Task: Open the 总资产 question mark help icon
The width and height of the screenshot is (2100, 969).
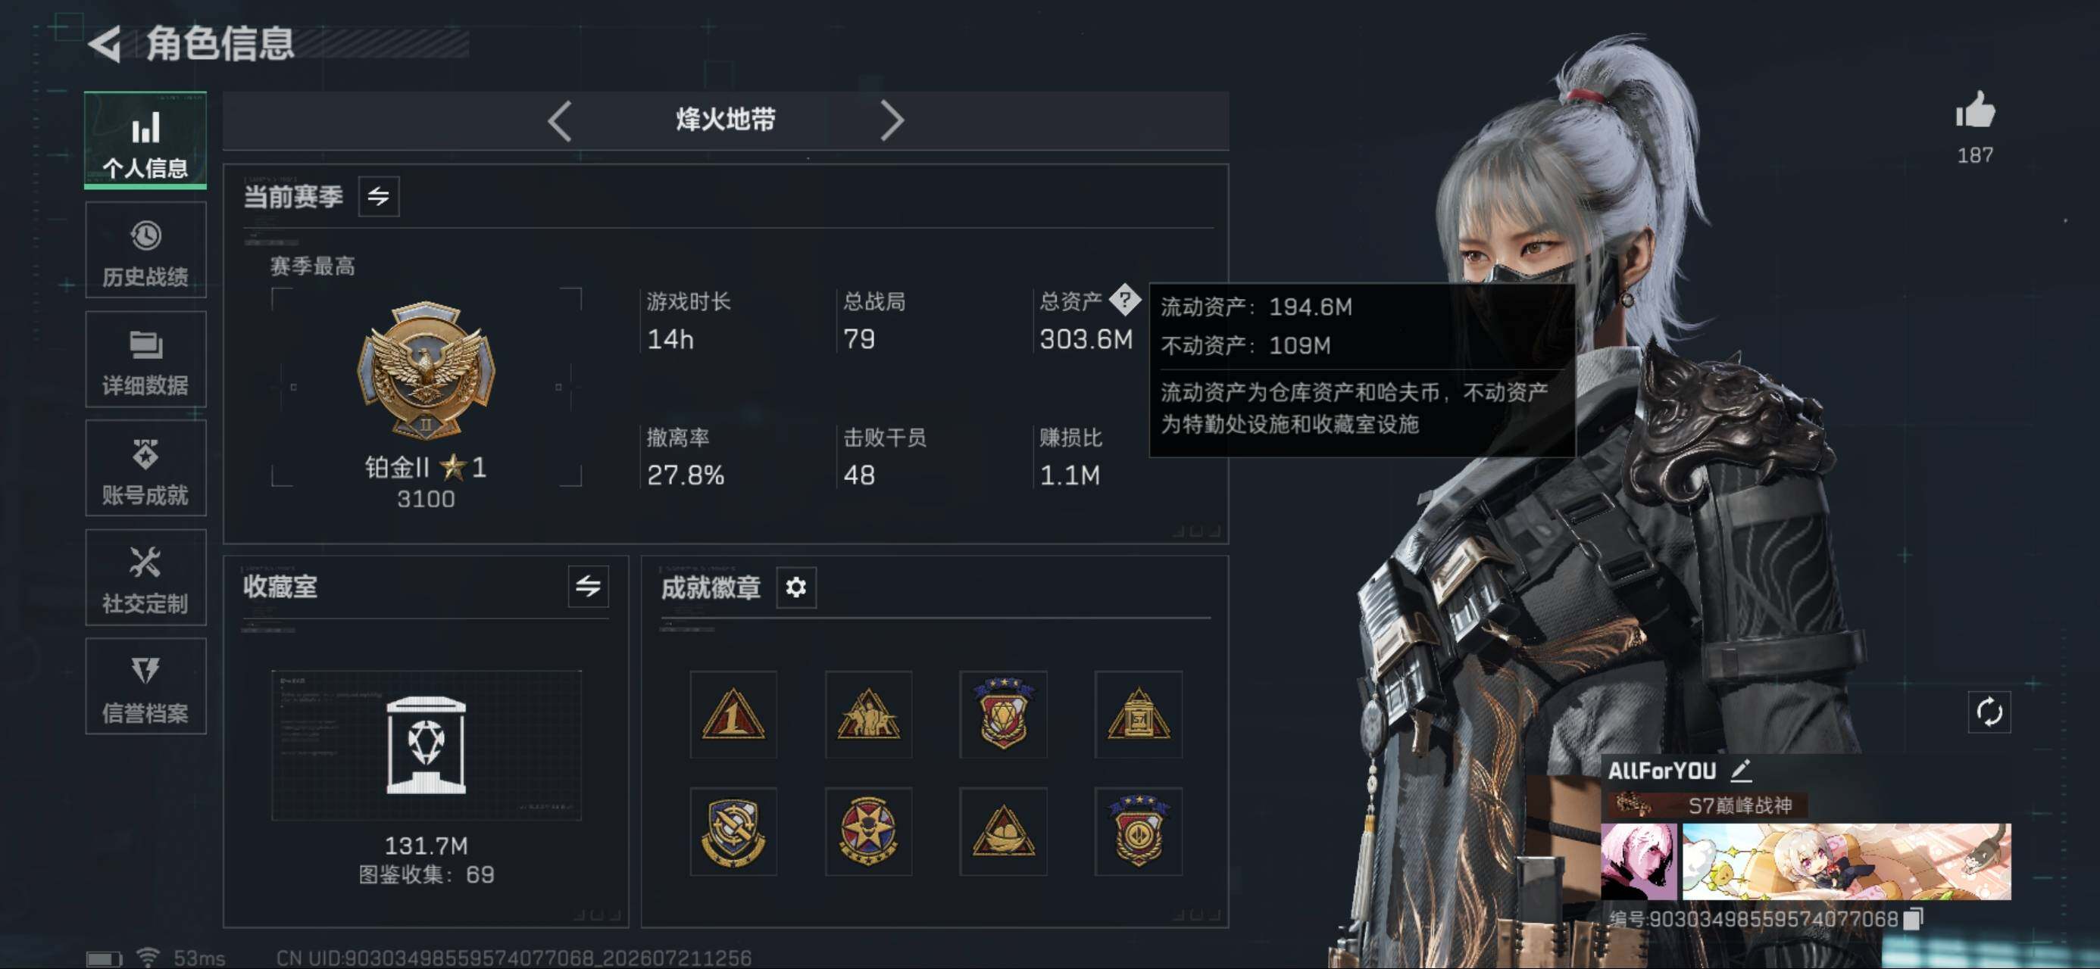Action: point(1125,299)
